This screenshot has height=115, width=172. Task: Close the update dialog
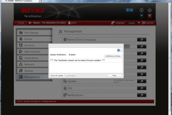coord(114,75)
